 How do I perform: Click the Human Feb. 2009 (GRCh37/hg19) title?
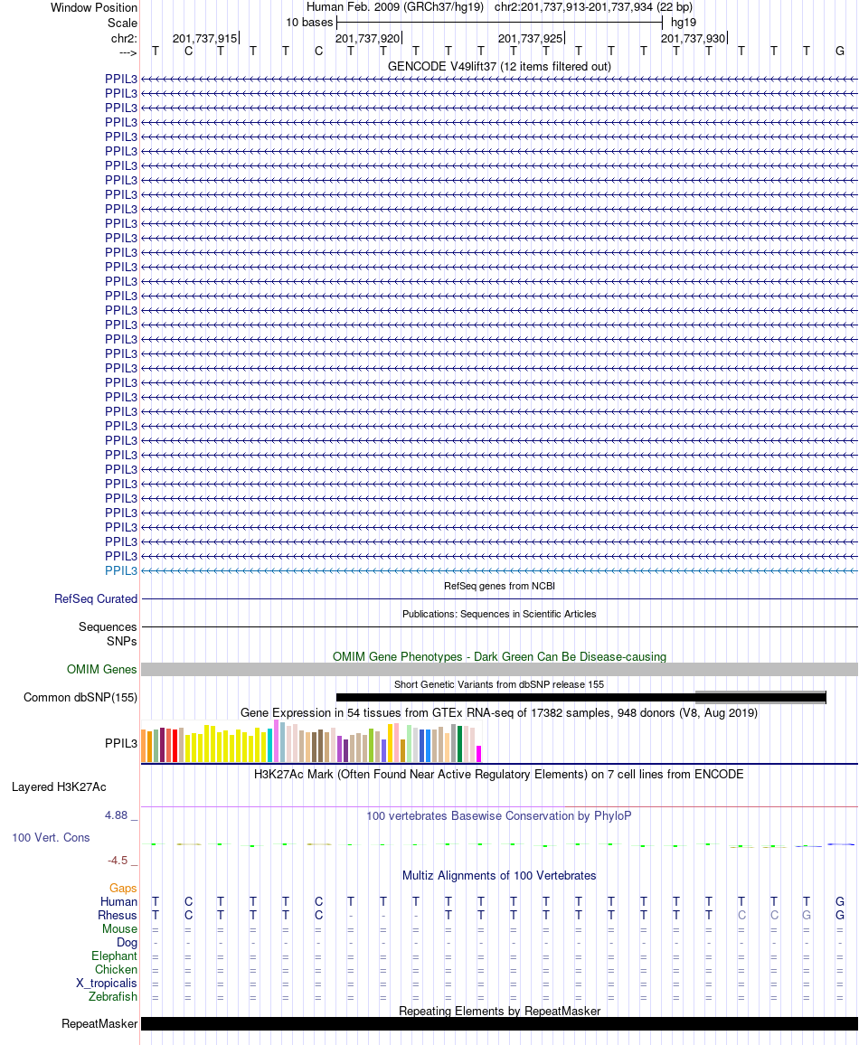point(395,7)
